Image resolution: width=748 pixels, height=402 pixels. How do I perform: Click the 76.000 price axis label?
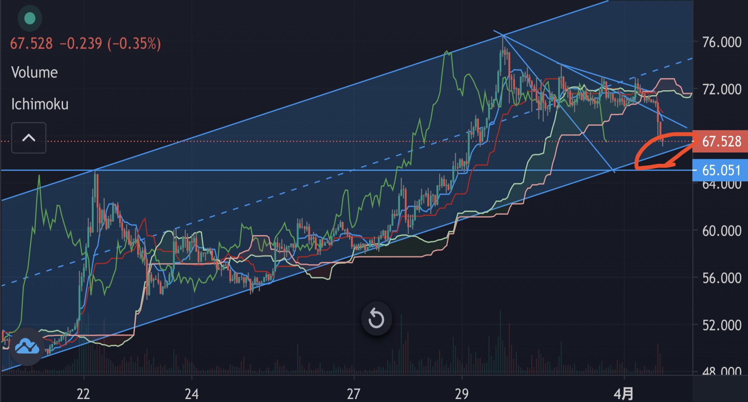pyautogui.click(x=721, y=42)
